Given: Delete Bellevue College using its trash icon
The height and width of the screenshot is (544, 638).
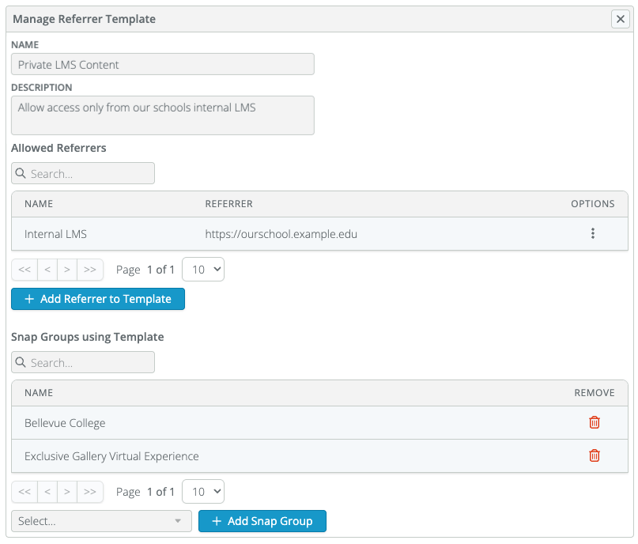Looking at the screenshot, I should (x=595, y=422).
